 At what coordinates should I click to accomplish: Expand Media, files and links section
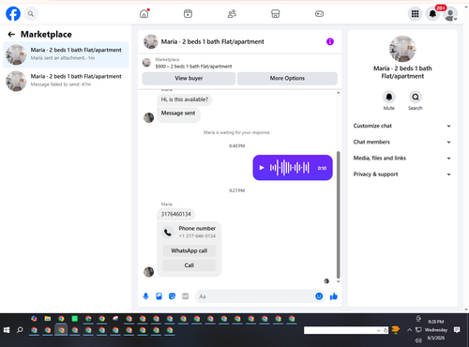[x=402, y=158]
